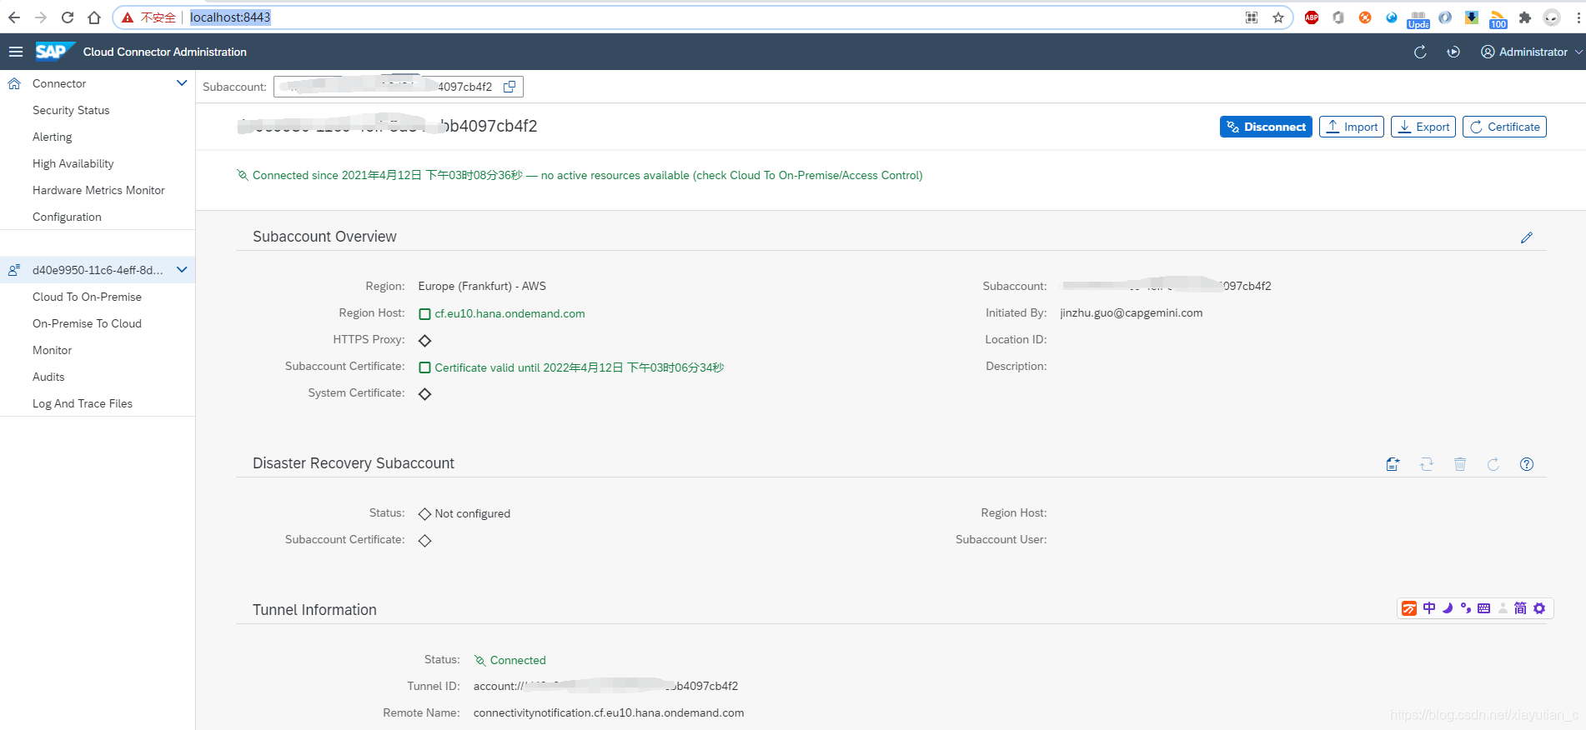Open Hardware Metrics Monitor
This screenshot has height=730, width=1586.
coord(98,190)
